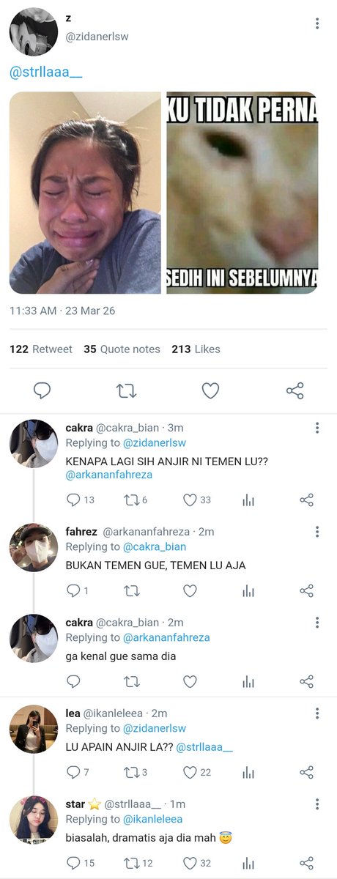Viewport: 337px width, 879px height.
Task: Open the three-dot menu on the main tweet
Action: point(317,23)
